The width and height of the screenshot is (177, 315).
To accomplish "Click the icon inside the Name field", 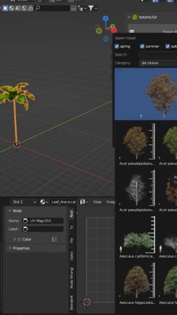I will (x=26, y=221).
